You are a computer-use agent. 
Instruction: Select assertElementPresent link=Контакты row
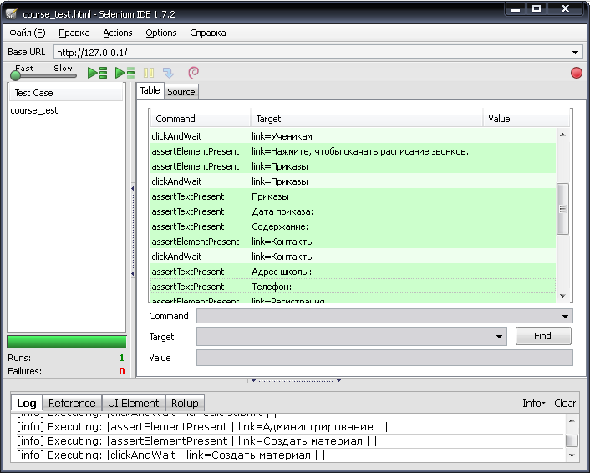coord(353,242)
